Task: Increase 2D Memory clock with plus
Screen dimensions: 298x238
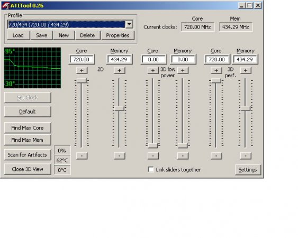Action: coord(119,70)
